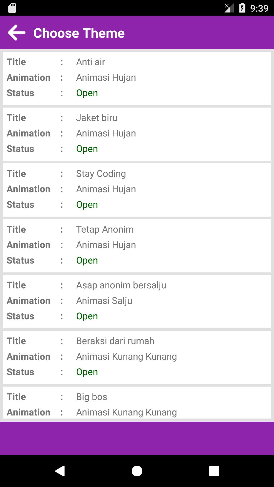Tap the battery charging icon
274x487 pixels.
(242, 8)
